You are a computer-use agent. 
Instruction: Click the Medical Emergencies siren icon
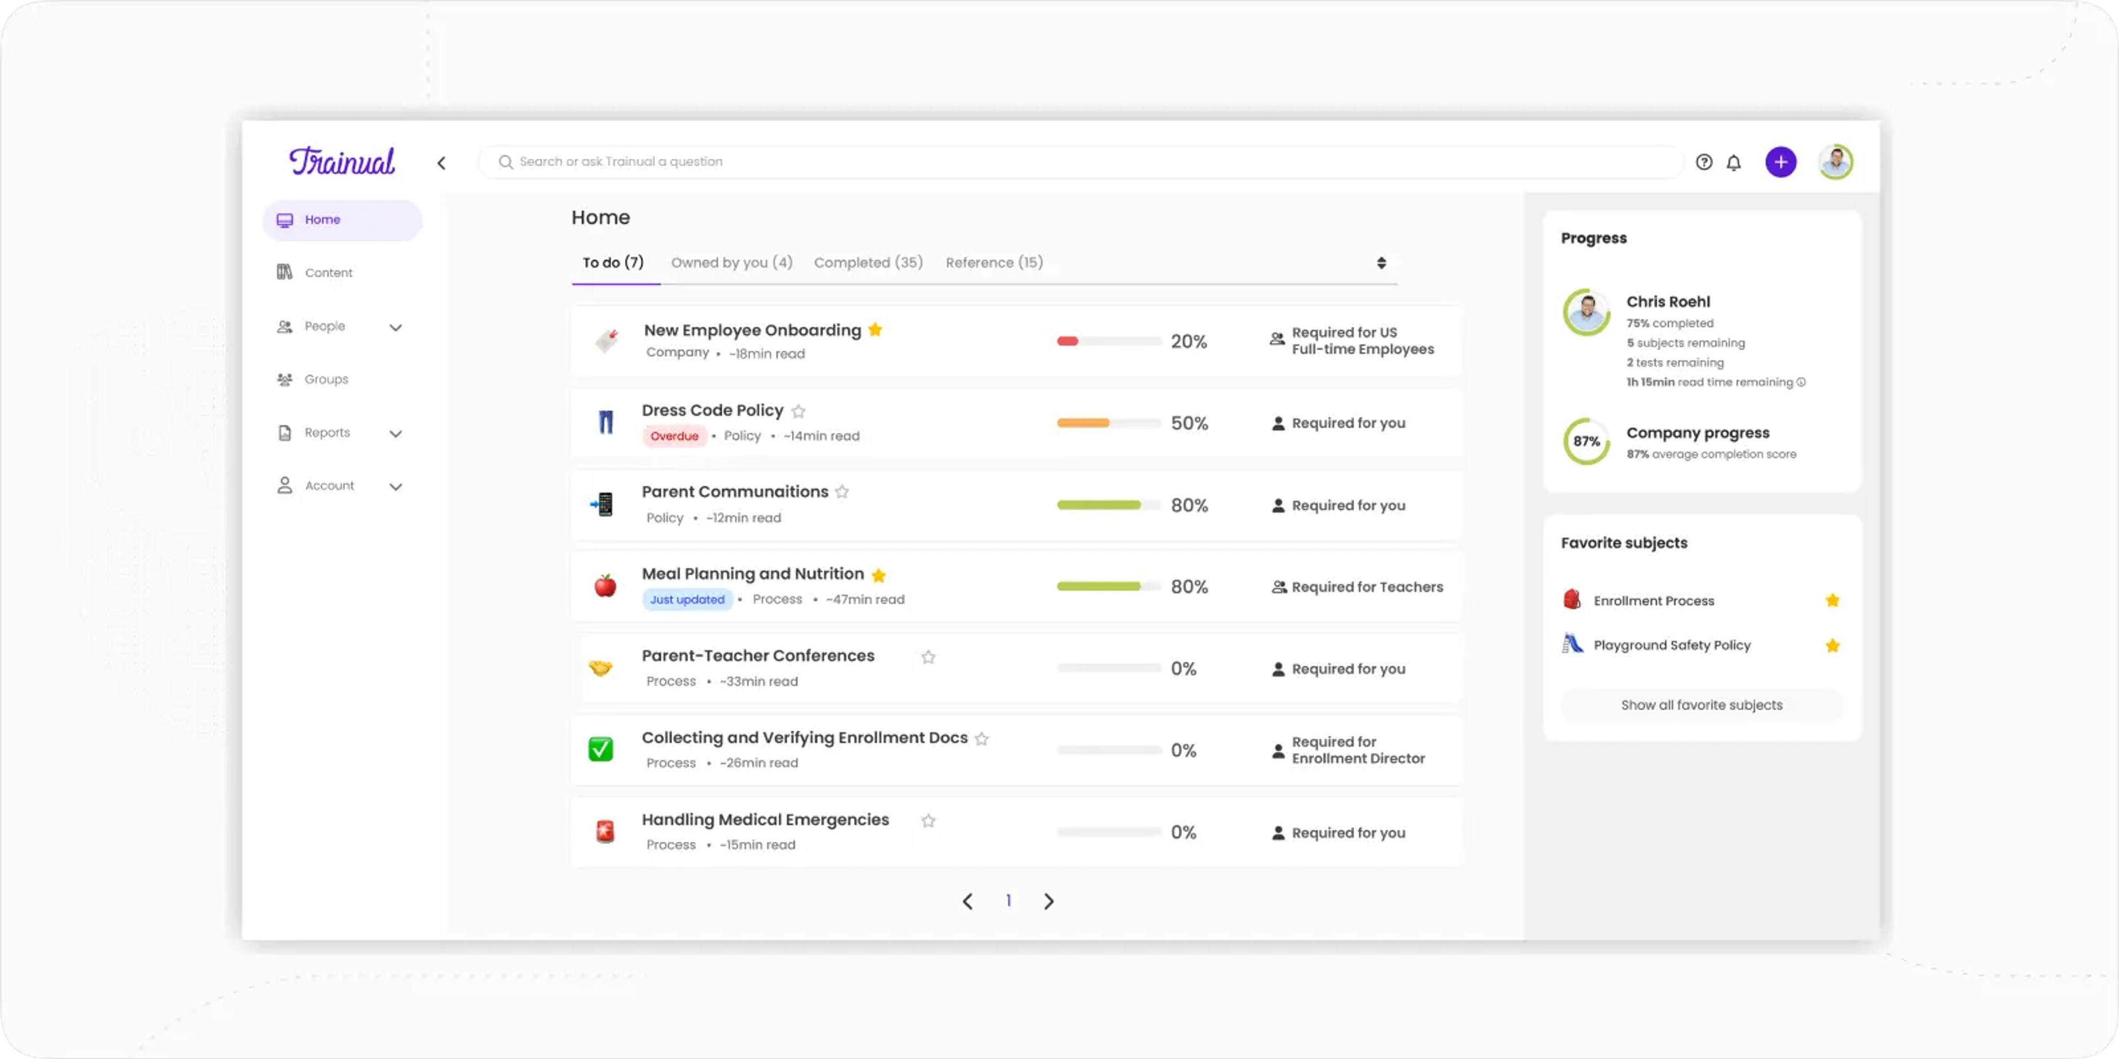click(605, 831)
